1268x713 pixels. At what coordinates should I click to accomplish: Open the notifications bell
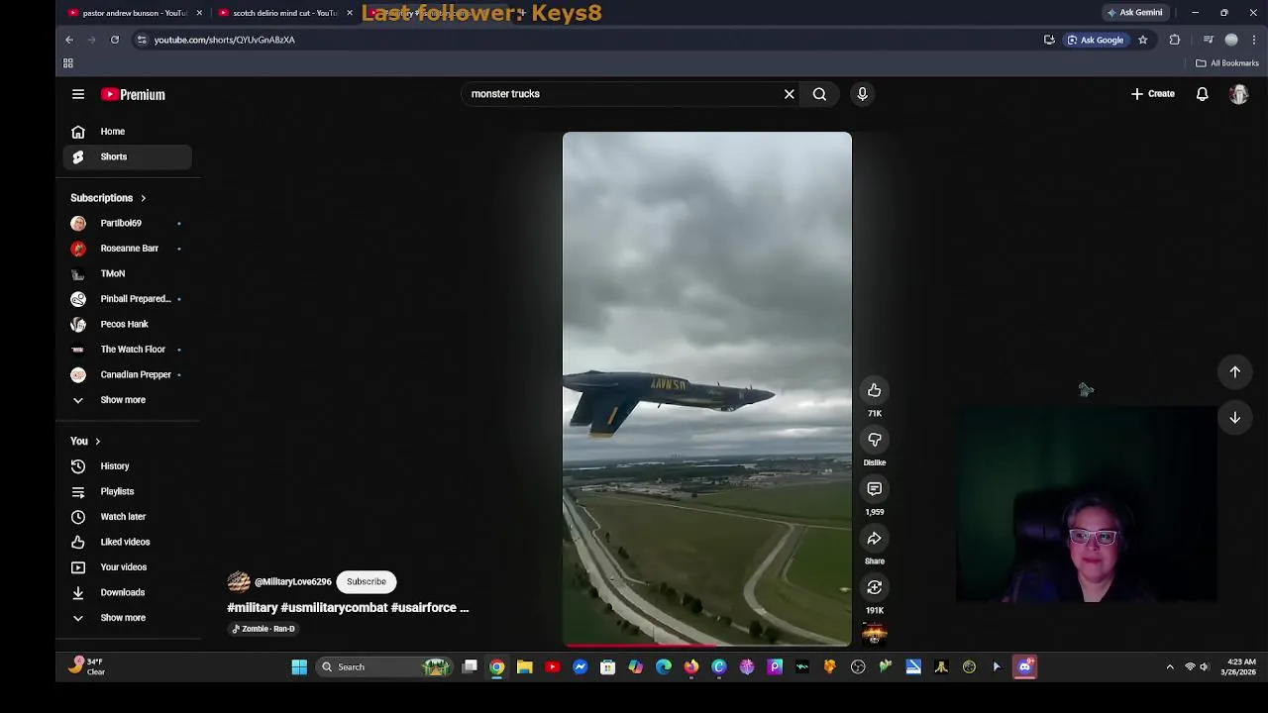tap(1202, 94)
